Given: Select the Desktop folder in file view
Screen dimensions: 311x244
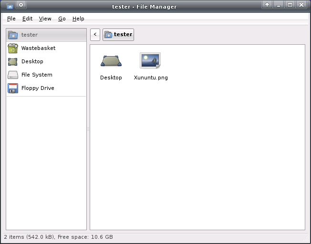Looking at the screenshot, I should [111, 61].
